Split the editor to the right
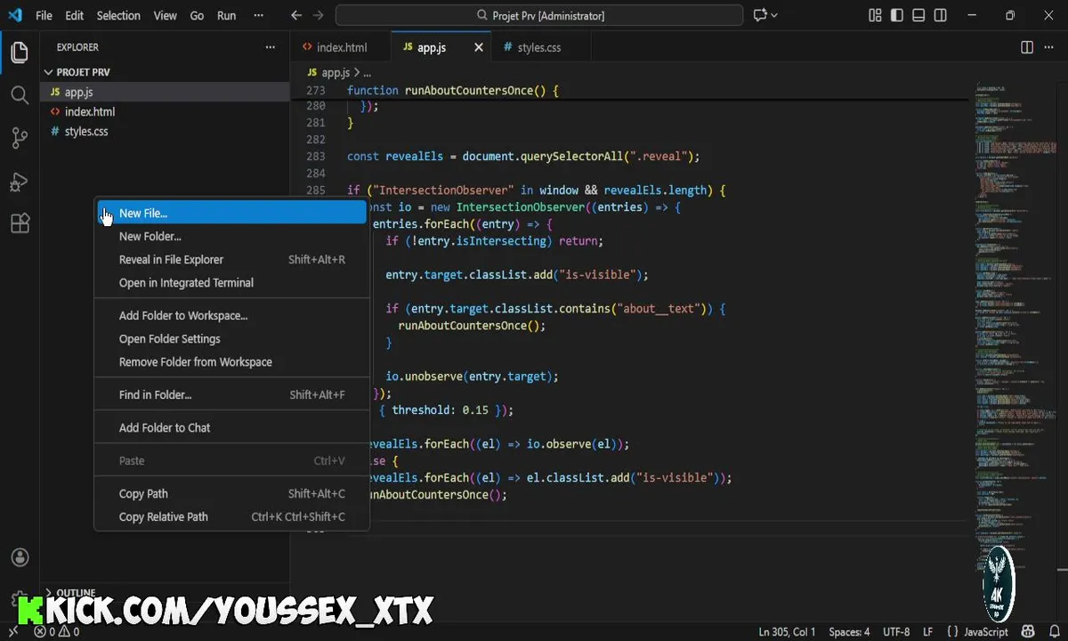Viewport: 1068px width, 641px height. [1027, 47]
